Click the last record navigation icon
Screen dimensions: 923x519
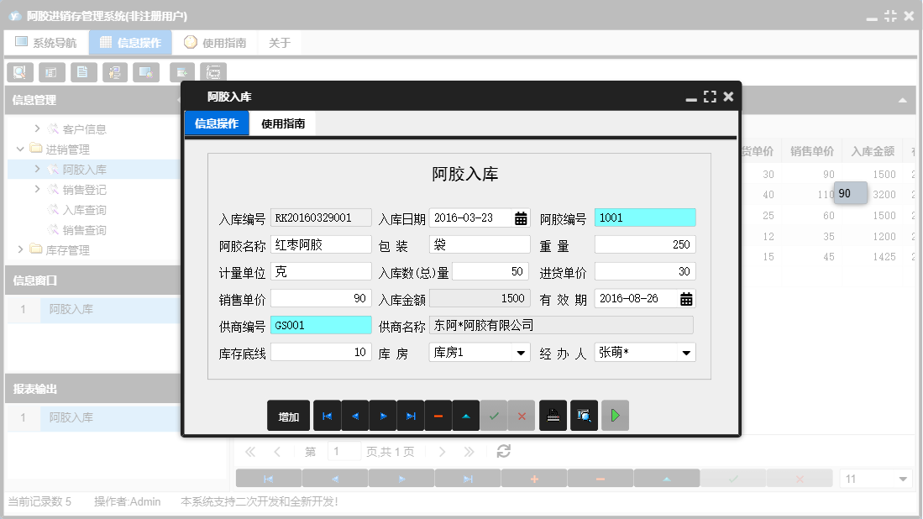pyautogui.click(x=410, y=416)
